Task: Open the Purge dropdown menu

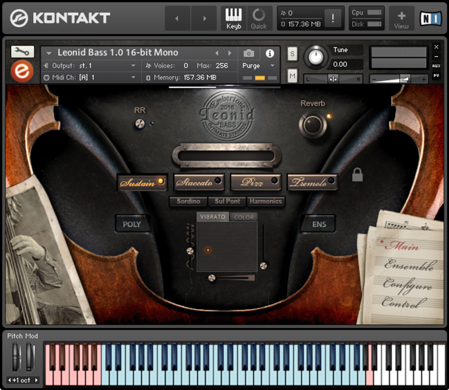Action: tap(258, 66)
